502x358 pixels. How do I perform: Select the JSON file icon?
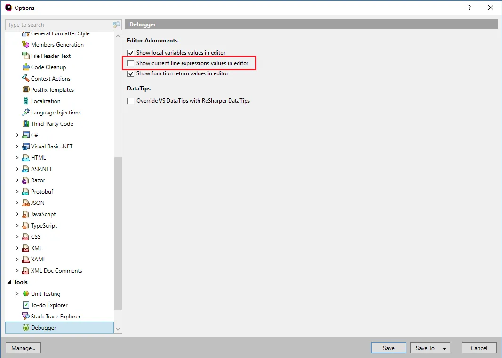pos(25,203)
